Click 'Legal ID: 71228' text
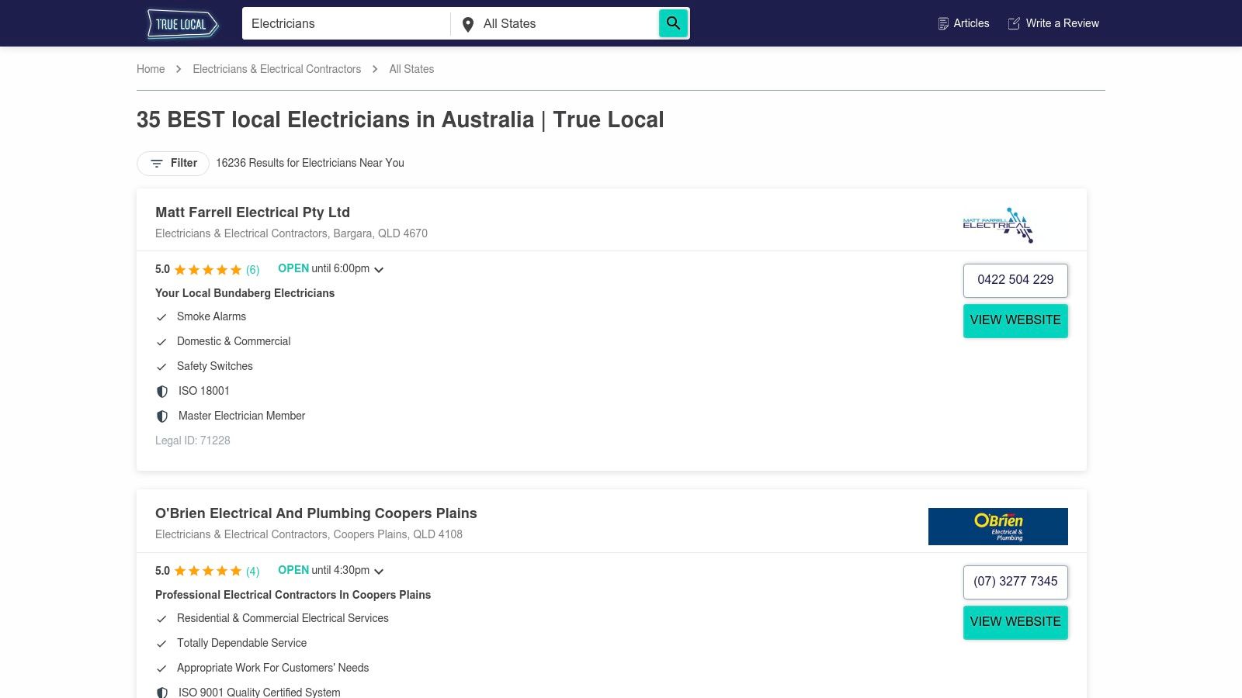This screenshot has height=698, width=1242. tap(193, 441)
